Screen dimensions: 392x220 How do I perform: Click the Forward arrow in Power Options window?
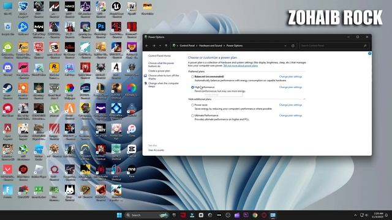(154, 46)
